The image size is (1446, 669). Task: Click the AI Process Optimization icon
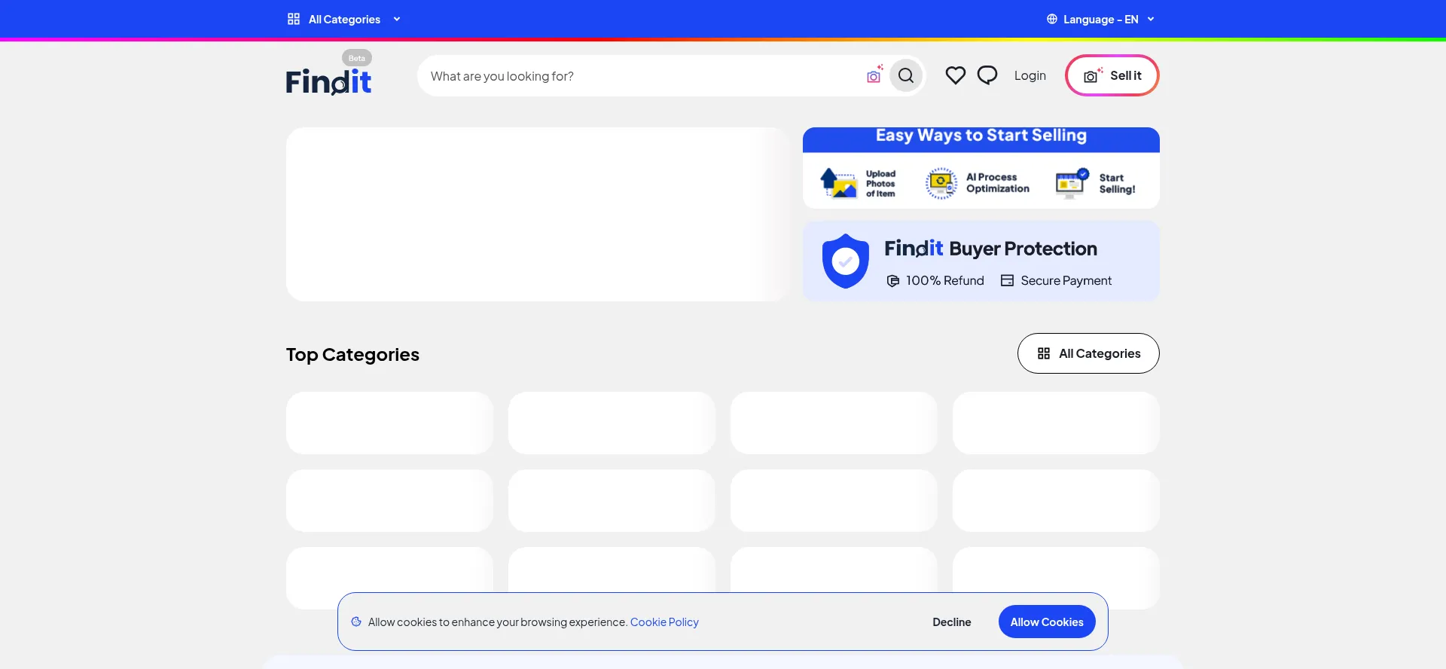pos(941,183)
